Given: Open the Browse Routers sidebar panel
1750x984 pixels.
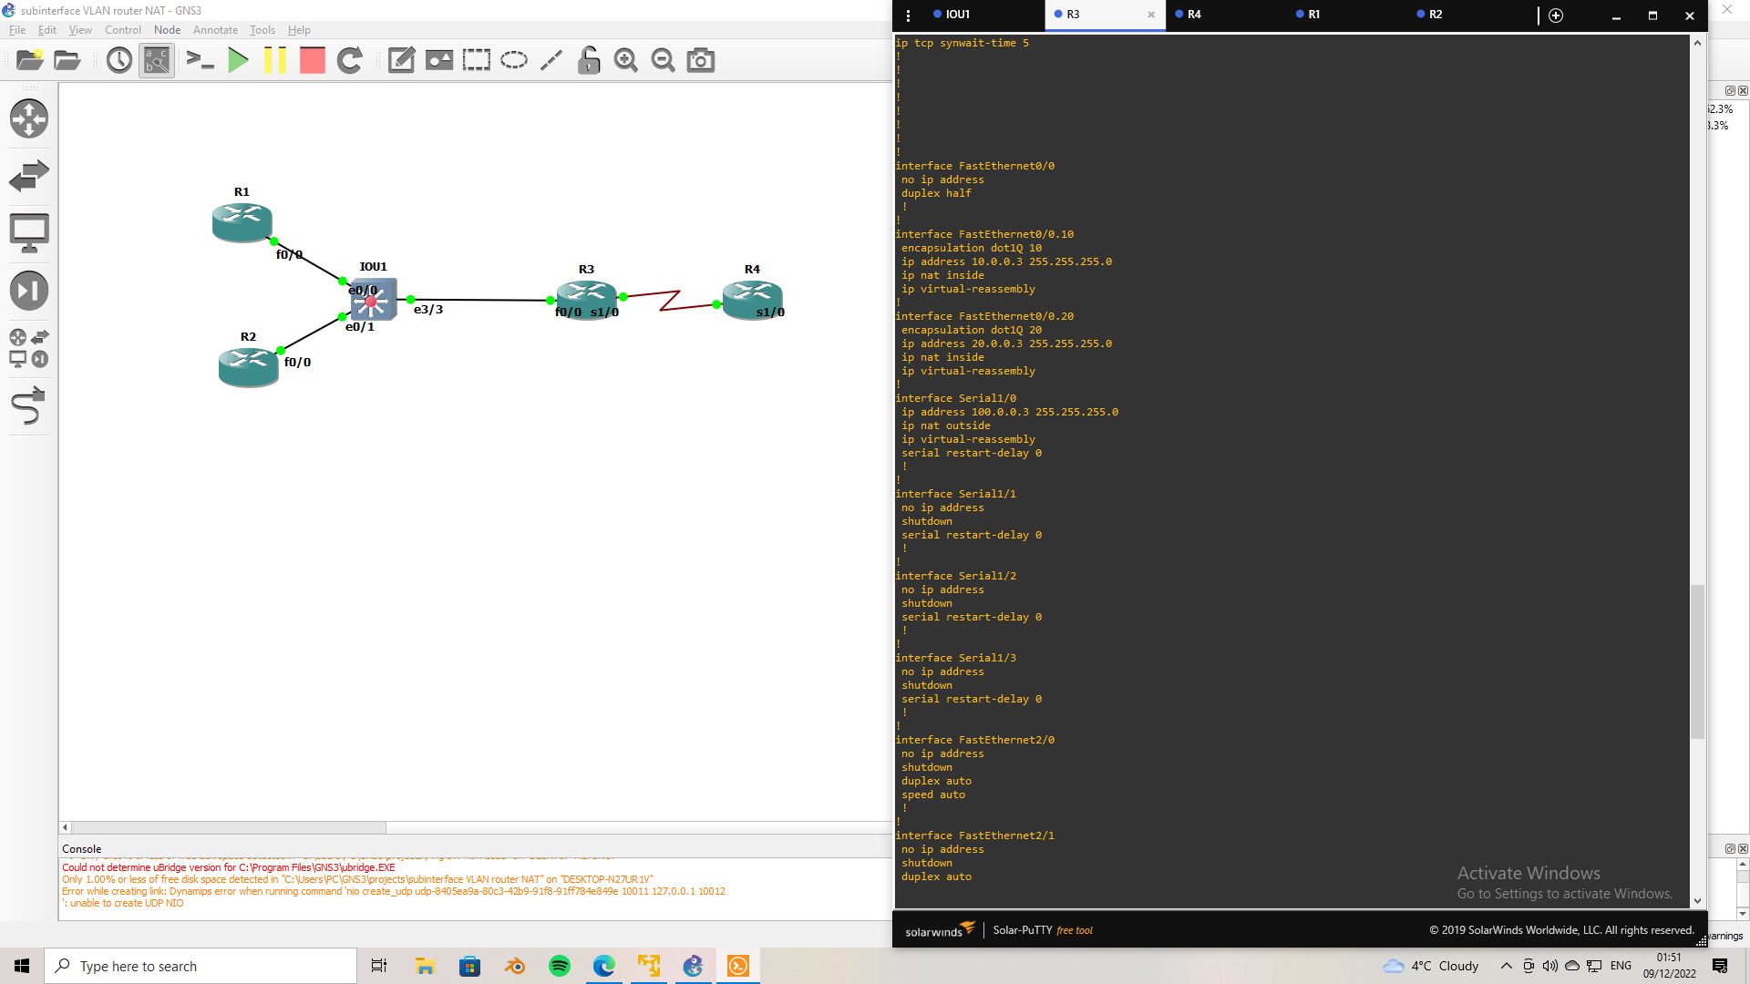Looking at the screenshot, I should click(29, 118).
